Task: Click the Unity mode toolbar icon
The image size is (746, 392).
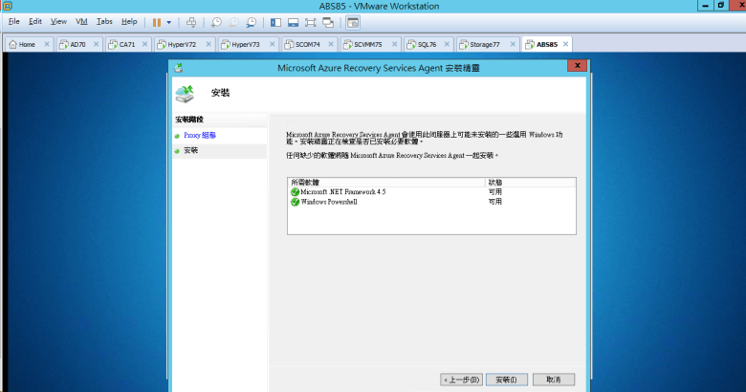Action: 328,21
